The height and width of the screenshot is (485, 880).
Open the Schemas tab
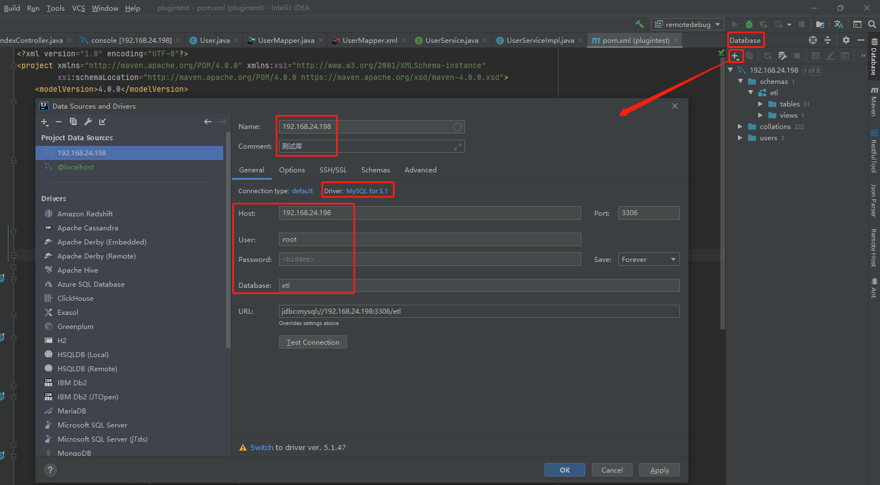(375, 170)
